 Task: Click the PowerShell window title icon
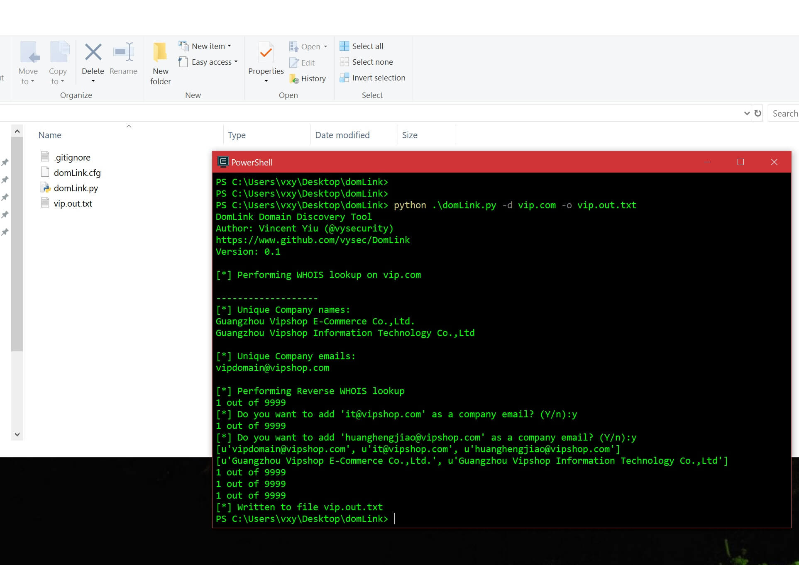[223, 162]
